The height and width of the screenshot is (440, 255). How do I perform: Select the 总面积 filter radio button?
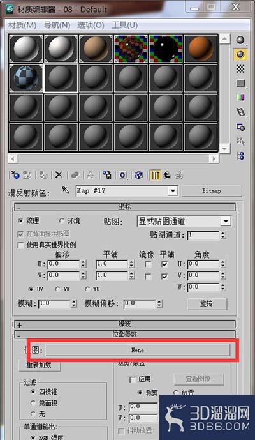tap(44, 403)
